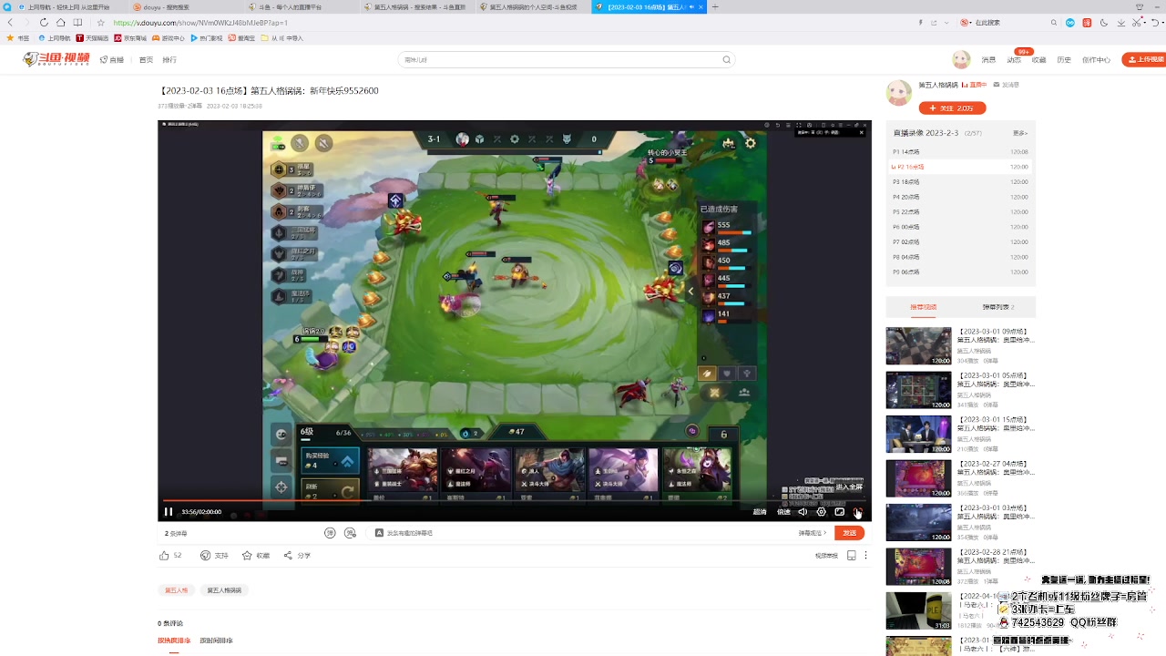Open the 首页 home nav item
The width and height of the screenshot is (1166, 656).
point(146,60)
